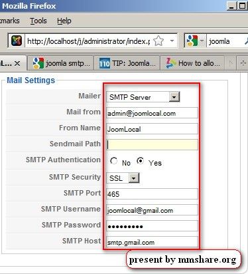Viewport: 248px width, 274px height.
Task: Switch to the How to allo... tab
Action: pos(192,63)
